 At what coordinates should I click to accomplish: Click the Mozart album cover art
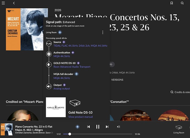(x=25, y=29)
